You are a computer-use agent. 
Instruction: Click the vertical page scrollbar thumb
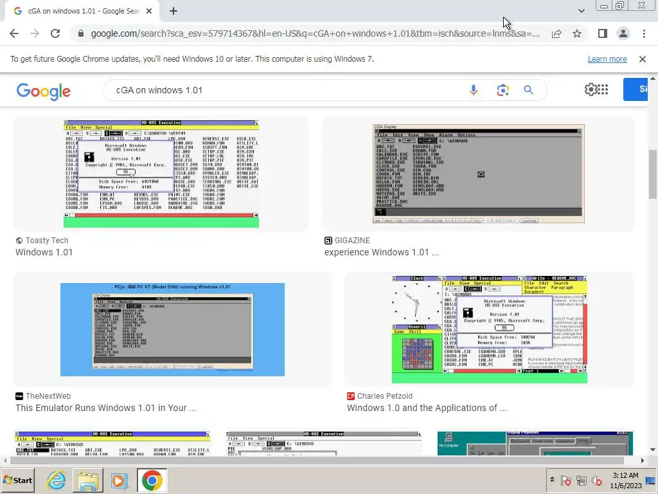(653, 174)
